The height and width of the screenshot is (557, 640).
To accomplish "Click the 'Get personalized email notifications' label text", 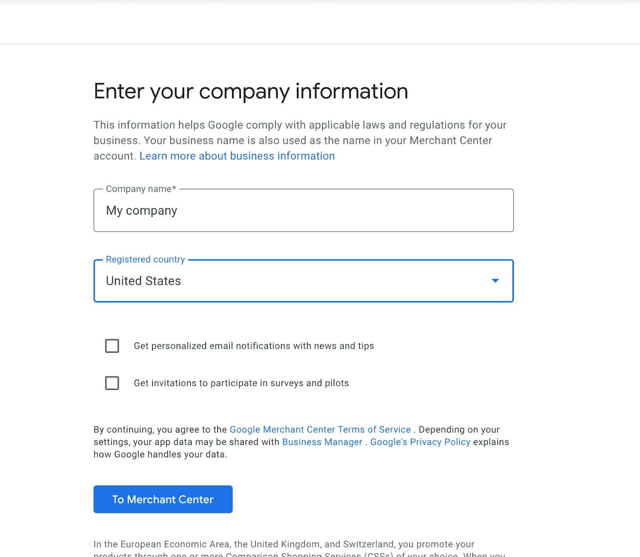I will tap(254, 346).
